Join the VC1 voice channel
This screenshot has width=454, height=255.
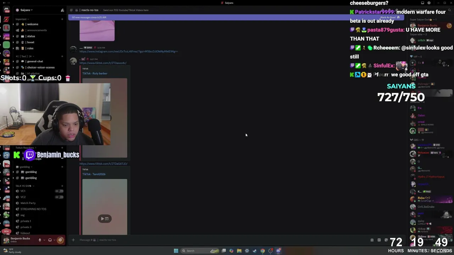[39, 191]
